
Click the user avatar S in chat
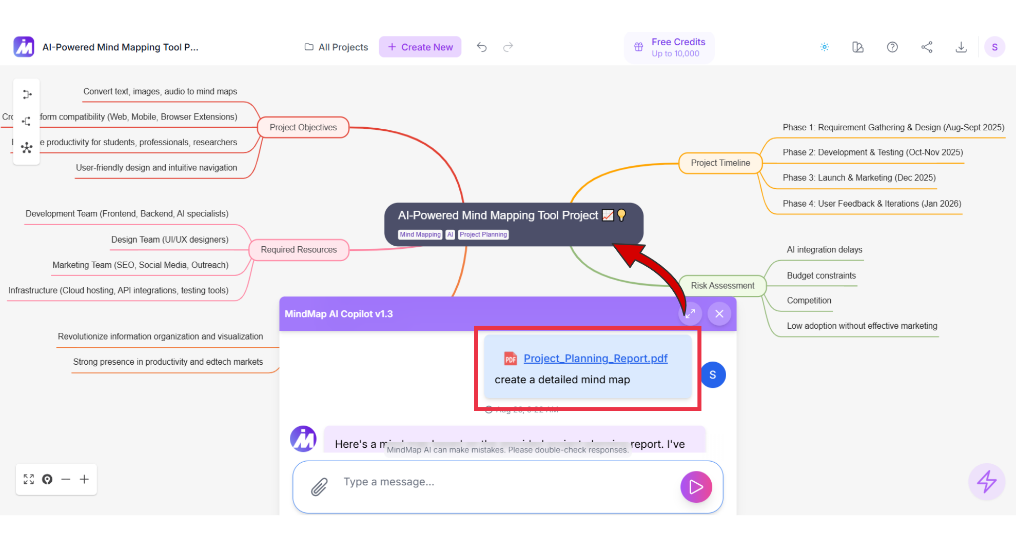[x=713, y=375]
